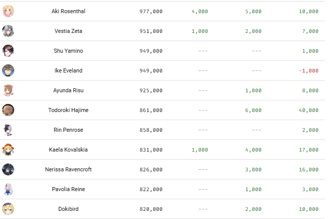Select Todoroki Hajime's 40,000 gain value
This screenshot has width=328, height=219.
[308, 110]
